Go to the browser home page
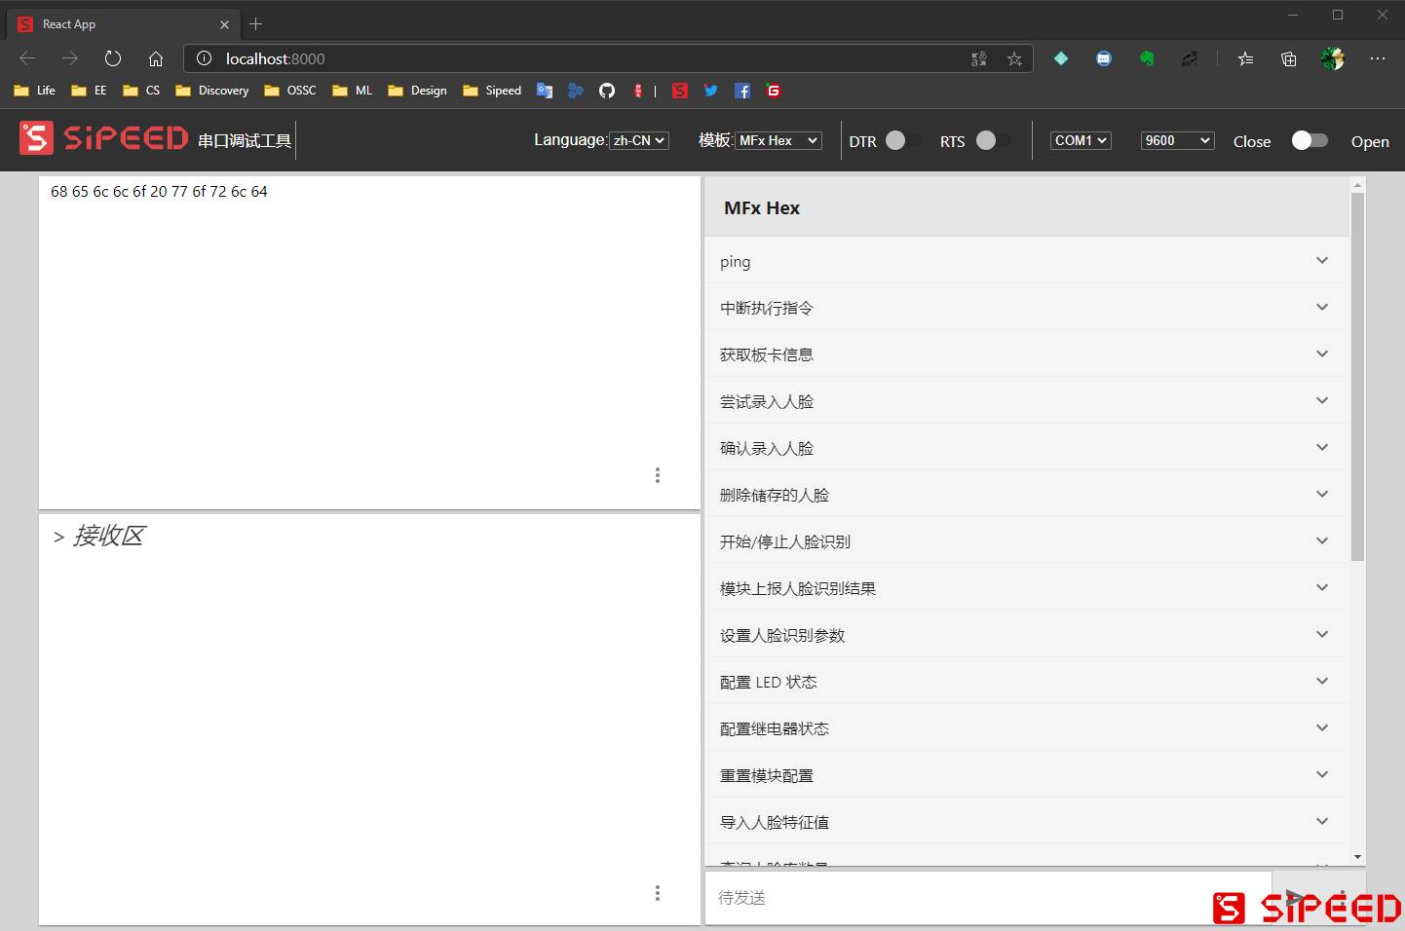This screenshot has height=931, width=1405. [x=156, y=58]
